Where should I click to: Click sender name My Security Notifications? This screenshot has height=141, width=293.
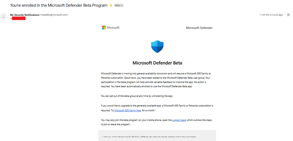tap(25, 15)
